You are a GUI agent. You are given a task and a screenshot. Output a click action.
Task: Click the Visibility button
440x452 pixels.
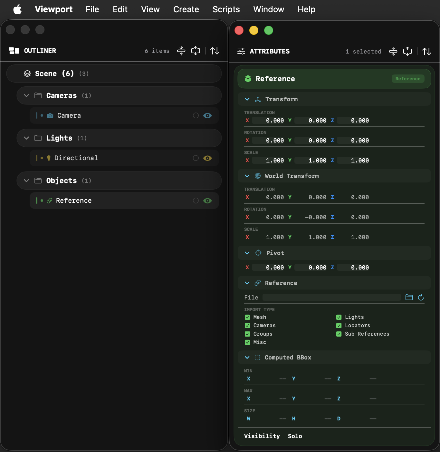262,436
